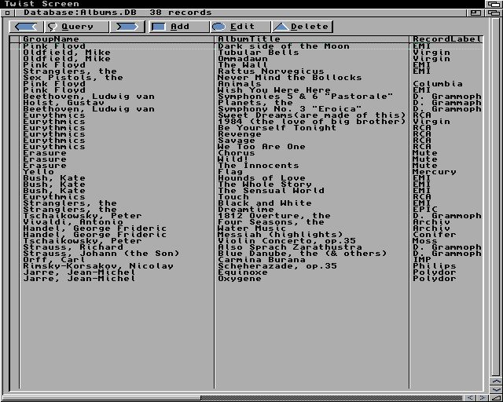Click the window depth gadget in Database title bar
Screen dimensions: 503x402
(494, 13)
